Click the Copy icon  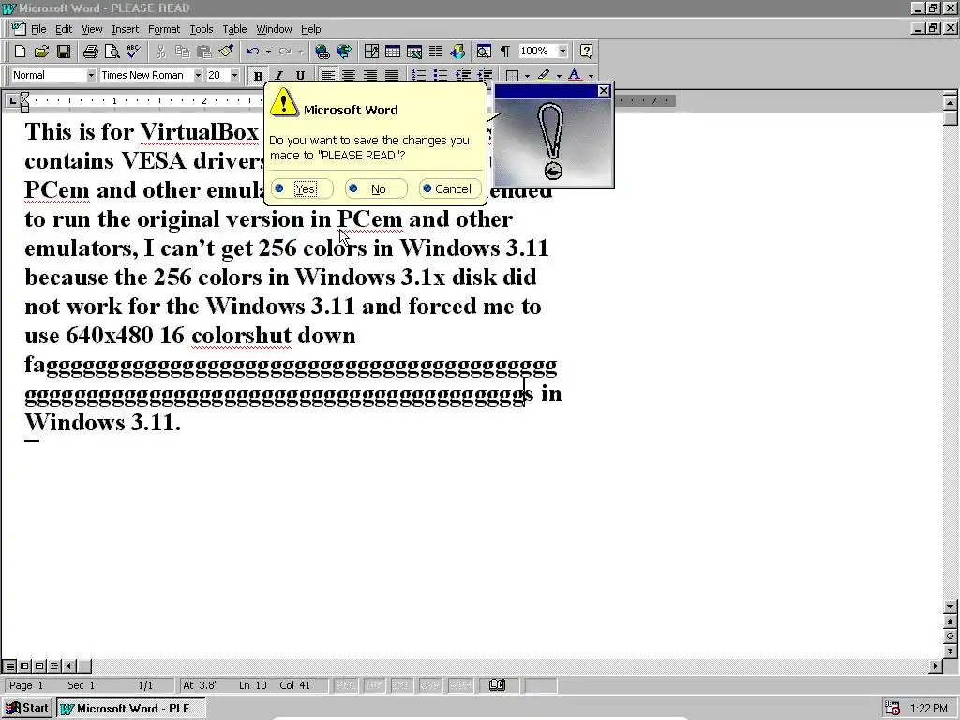coord(182,52)
